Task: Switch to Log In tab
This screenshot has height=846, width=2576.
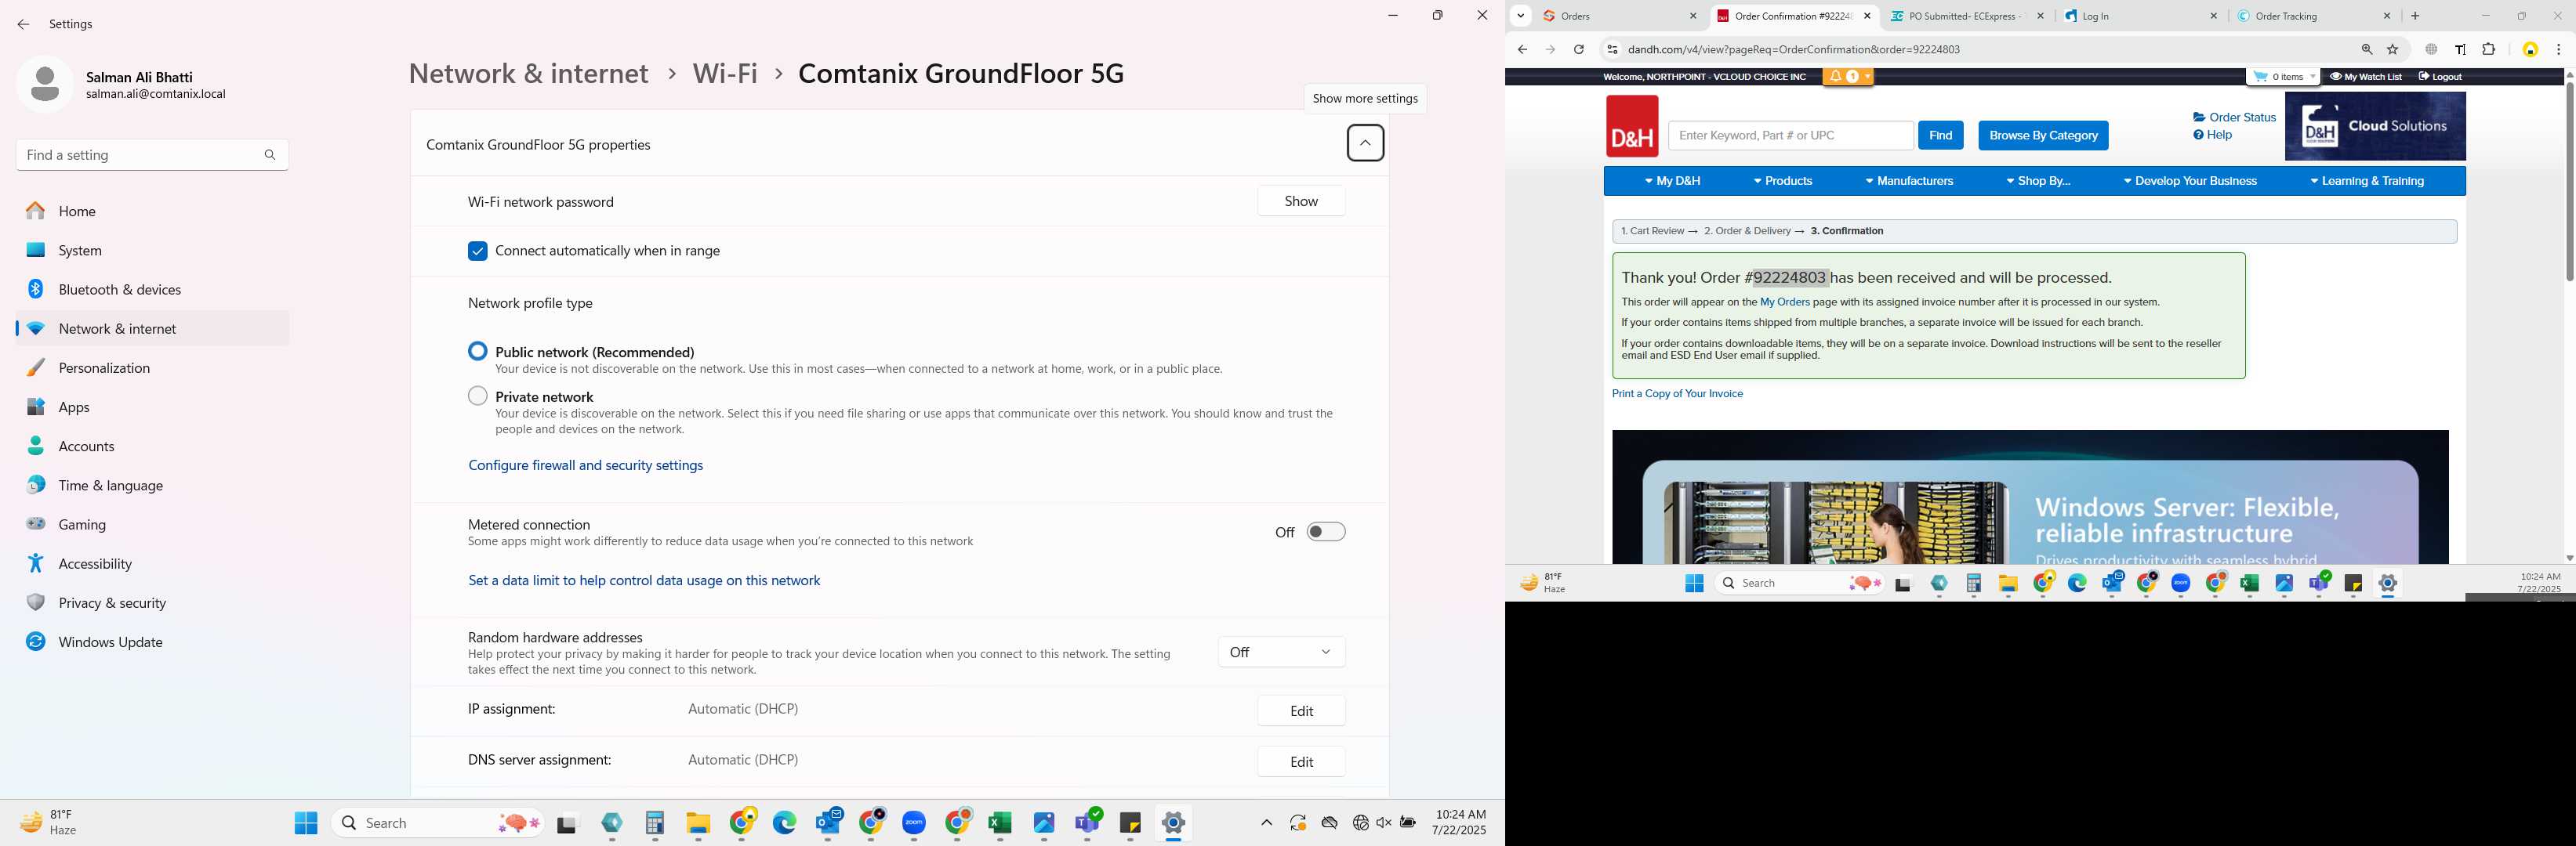Action: 2140,16
